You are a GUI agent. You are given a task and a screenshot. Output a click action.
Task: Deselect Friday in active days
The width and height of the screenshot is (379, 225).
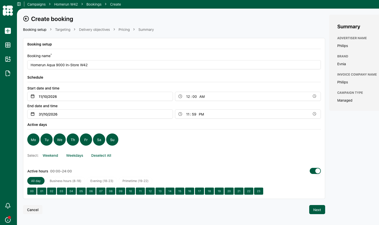click(x=86, y=140)
